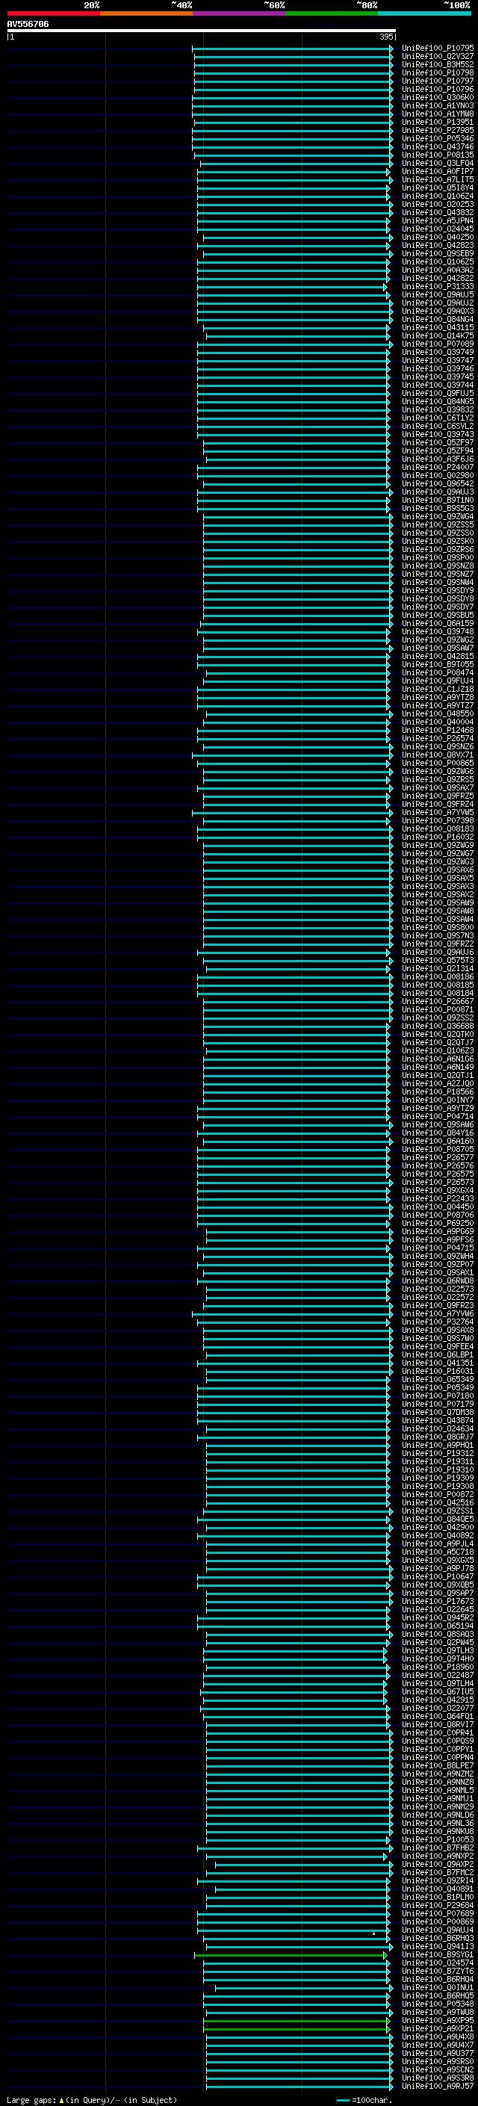Click the yellow query gap marker near Q9AUJ4

[x=374, y=1933]
